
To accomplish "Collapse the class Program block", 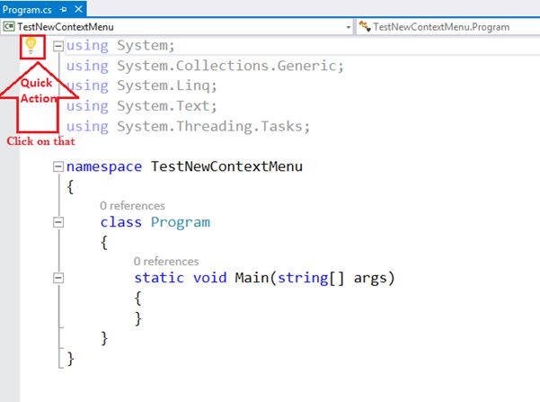I will (x=58, y=222).
